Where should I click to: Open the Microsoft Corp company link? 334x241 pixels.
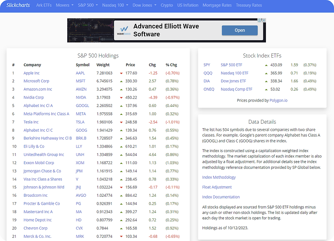click(x=36, y=81)
